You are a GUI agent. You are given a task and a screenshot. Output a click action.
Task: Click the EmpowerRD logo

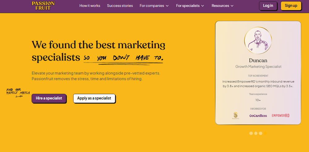click(281, 115)
